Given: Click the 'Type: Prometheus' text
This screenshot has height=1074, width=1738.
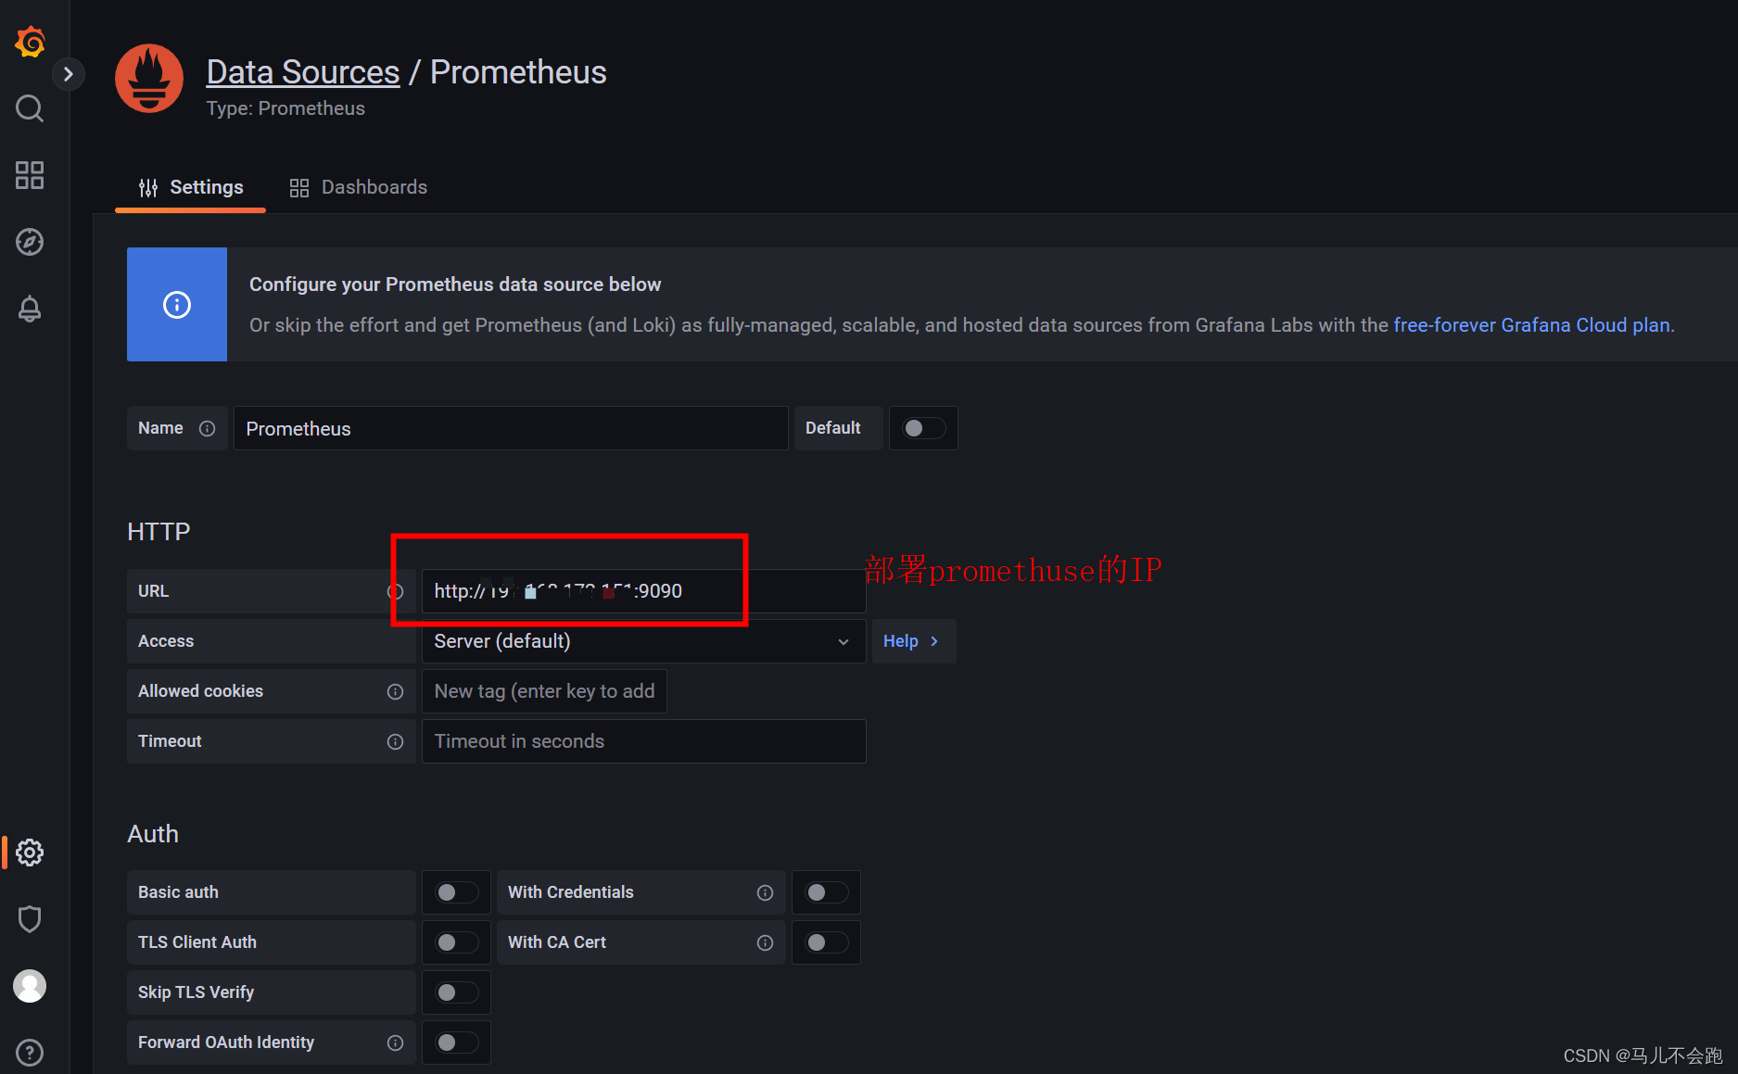Looking at the screenshot, I should [x=285, y=108].
